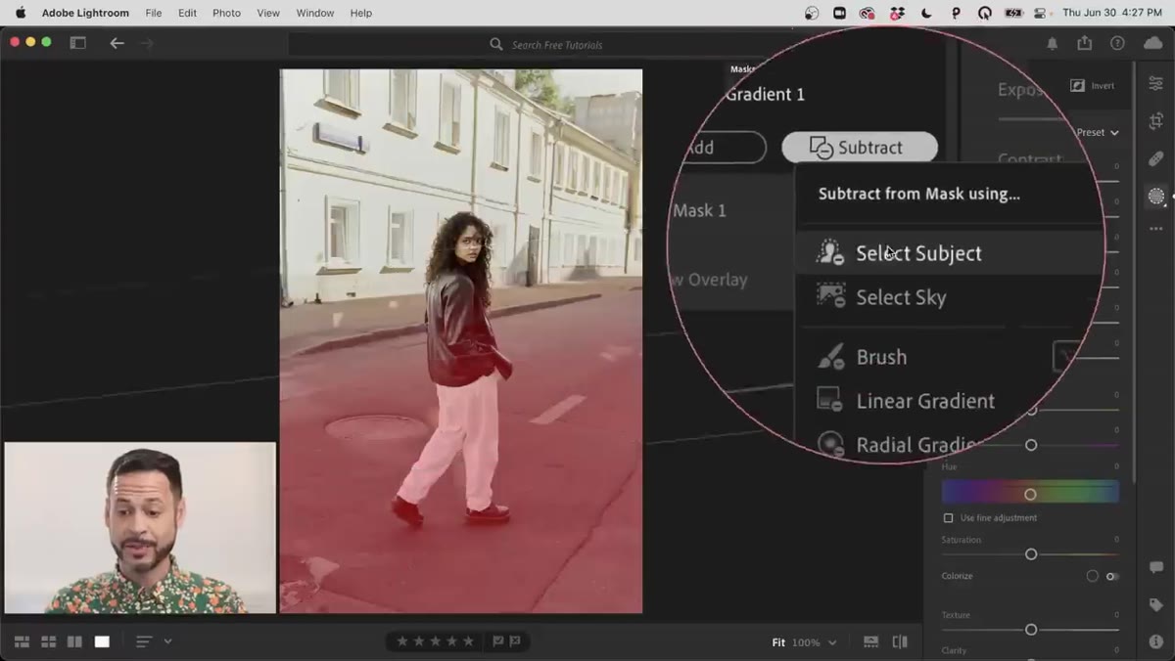Open the Photo menu

coord(226,13)
